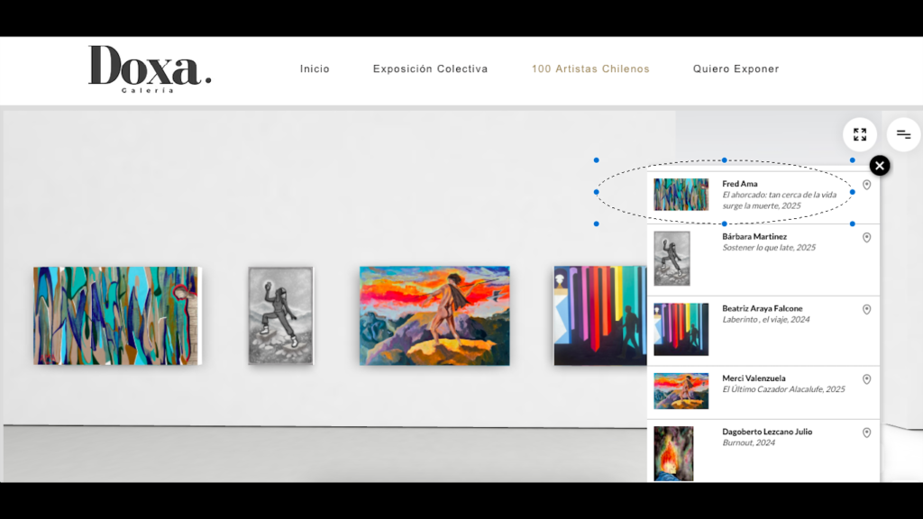View the grayscale figure drawing on wall
The height and width of the screenshot is (519, 923).
click(281, 316)
